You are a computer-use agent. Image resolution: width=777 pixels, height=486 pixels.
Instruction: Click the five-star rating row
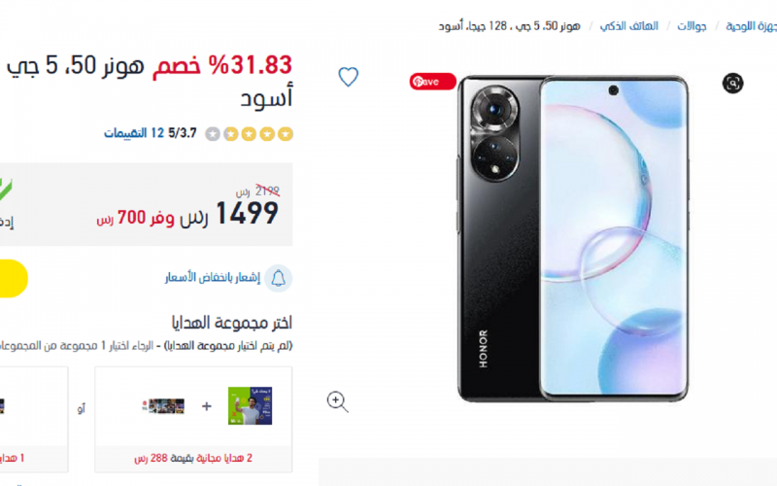[249, 134]
